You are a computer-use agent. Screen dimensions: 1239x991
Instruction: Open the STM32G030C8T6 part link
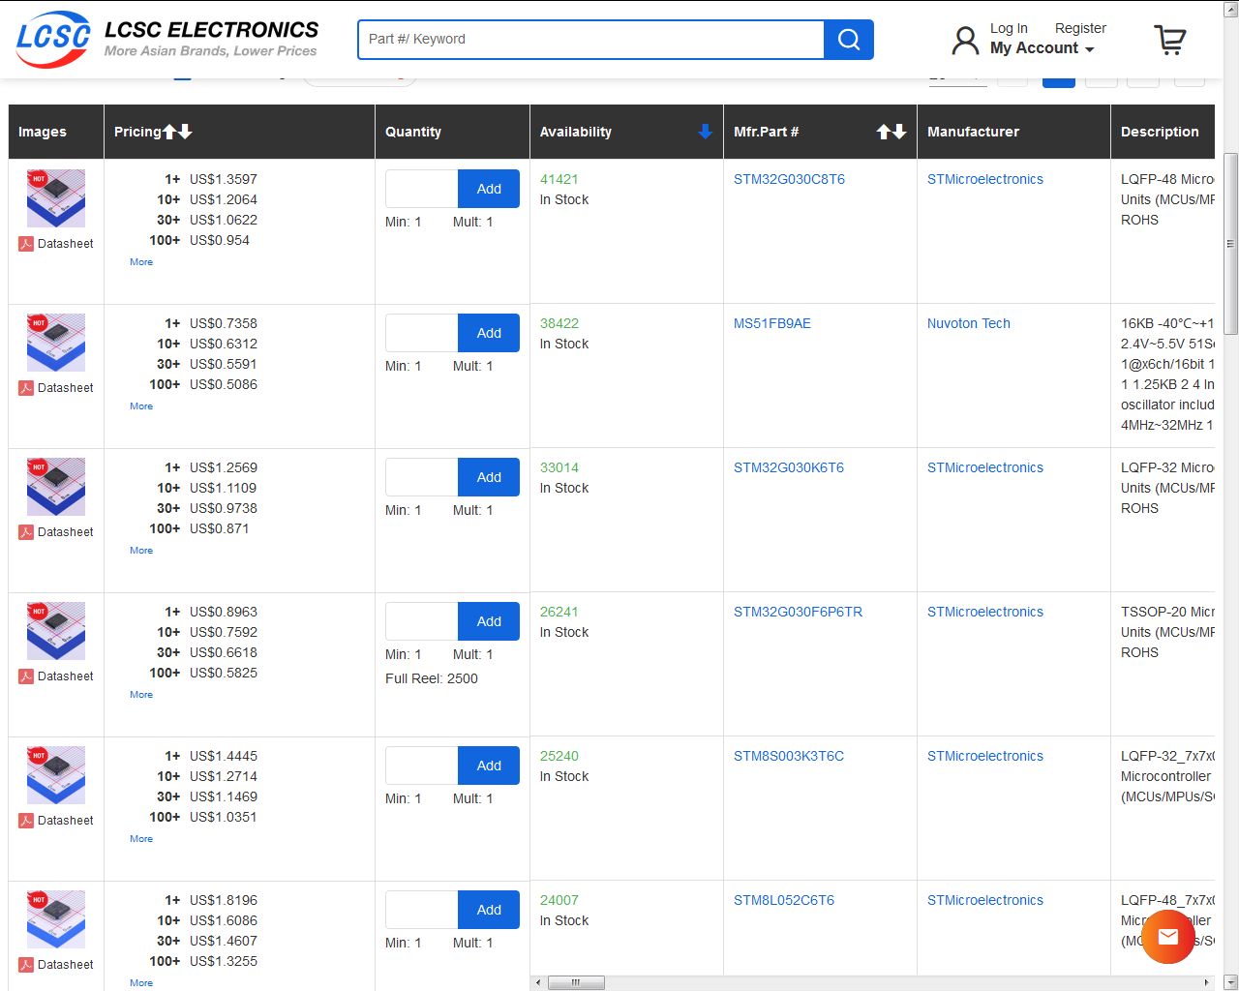(789, 179)
